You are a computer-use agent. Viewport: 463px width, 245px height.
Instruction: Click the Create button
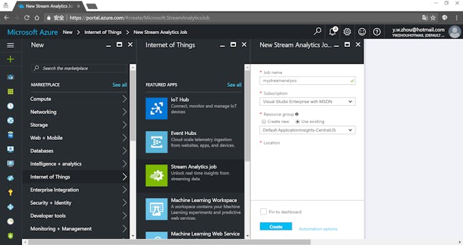(x=276, y=227)
